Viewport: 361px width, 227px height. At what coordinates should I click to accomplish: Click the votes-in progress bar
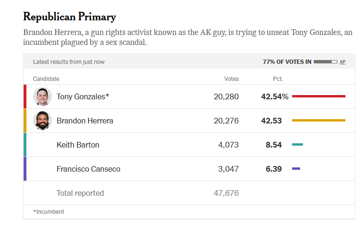pos(325,62)
